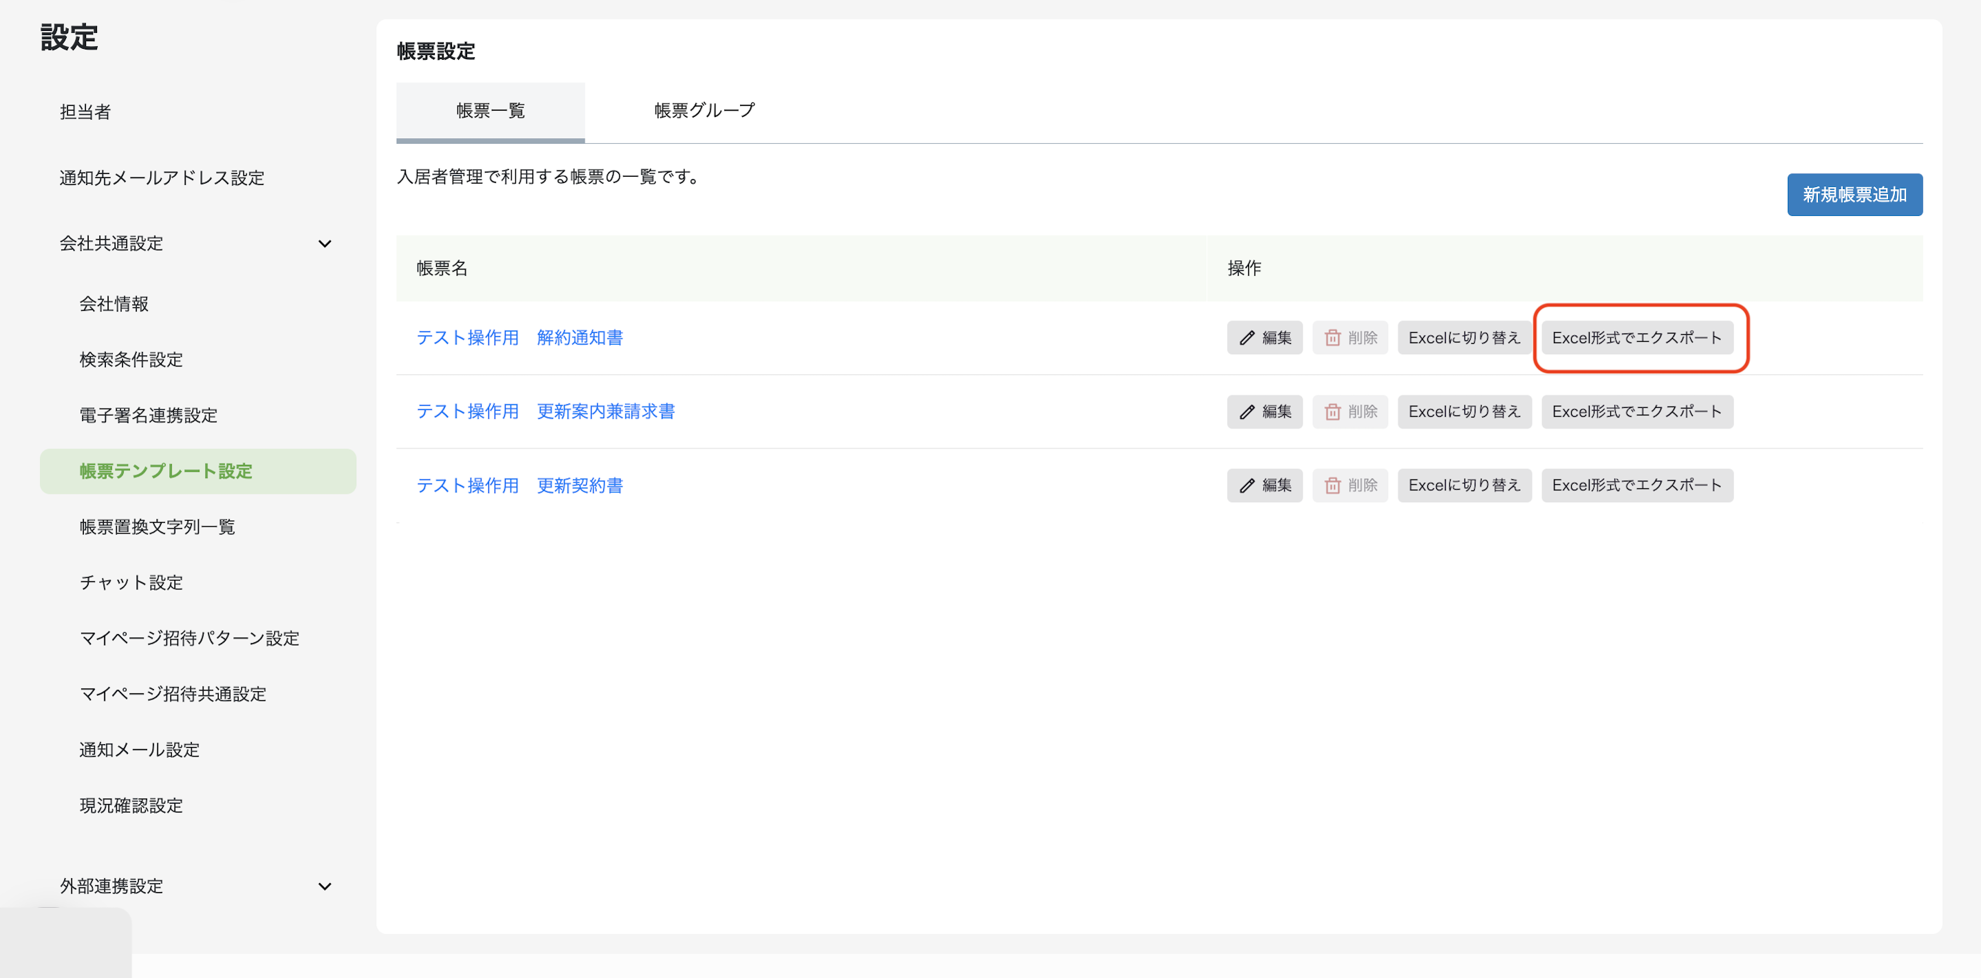Open テスト操作用 解約通知書 link
The width and height of the screenshot is (1981, 978).
coord(520,338)
